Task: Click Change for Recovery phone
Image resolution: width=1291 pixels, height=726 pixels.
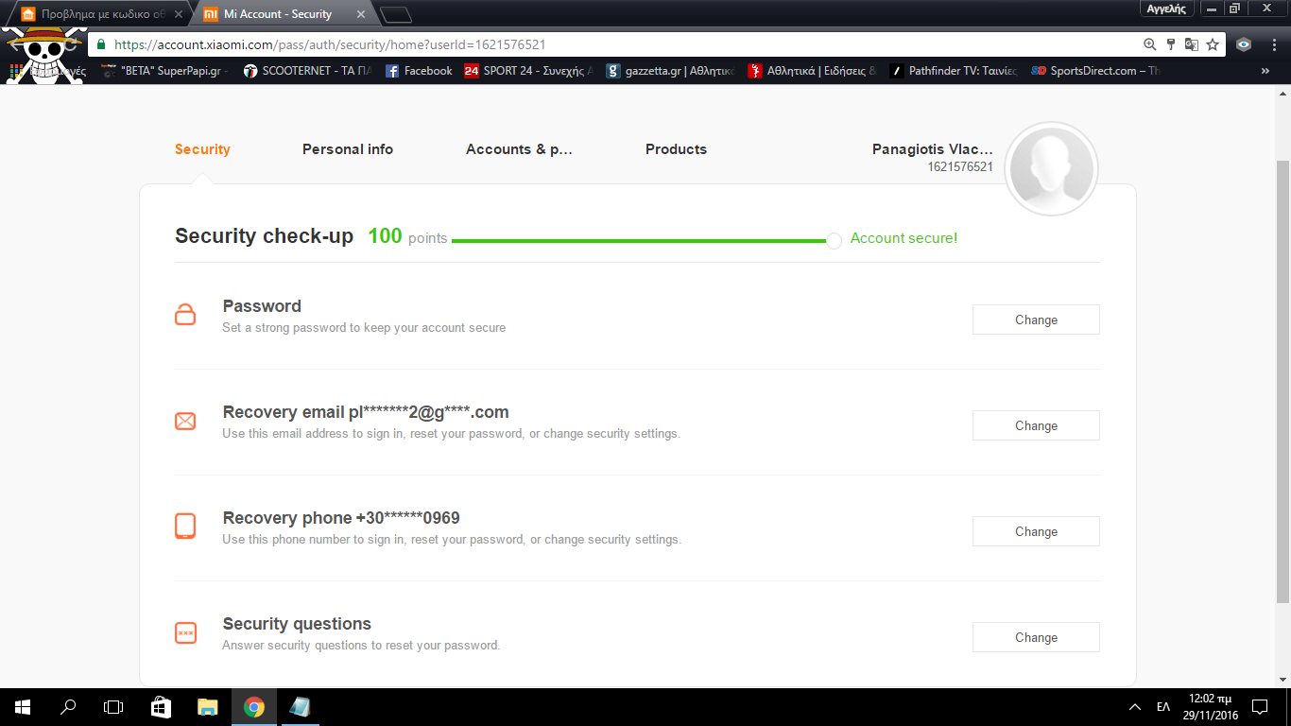Action: tap(1036, 531)
